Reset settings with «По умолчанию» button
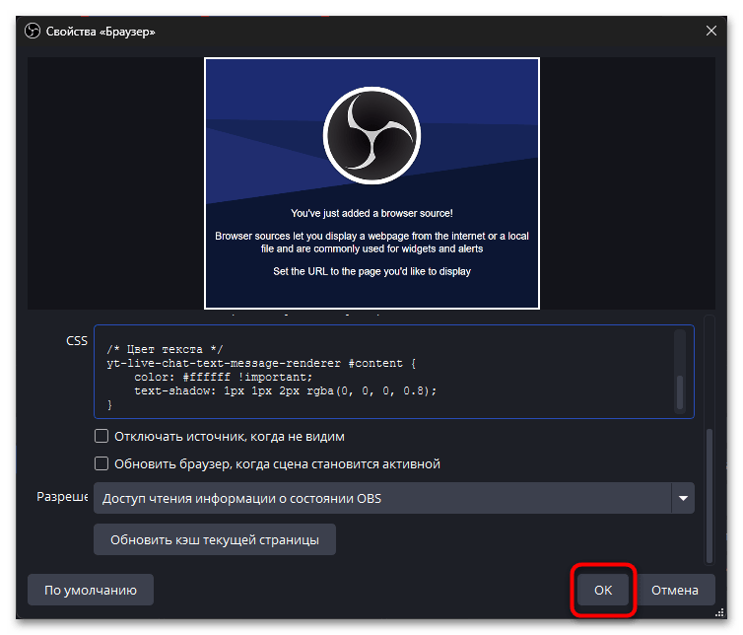This screenshot has height=635, width=743. (x=91, y=590)
